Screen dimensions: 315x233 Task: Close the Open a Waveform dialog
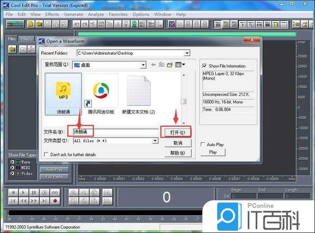click(252, 40)
